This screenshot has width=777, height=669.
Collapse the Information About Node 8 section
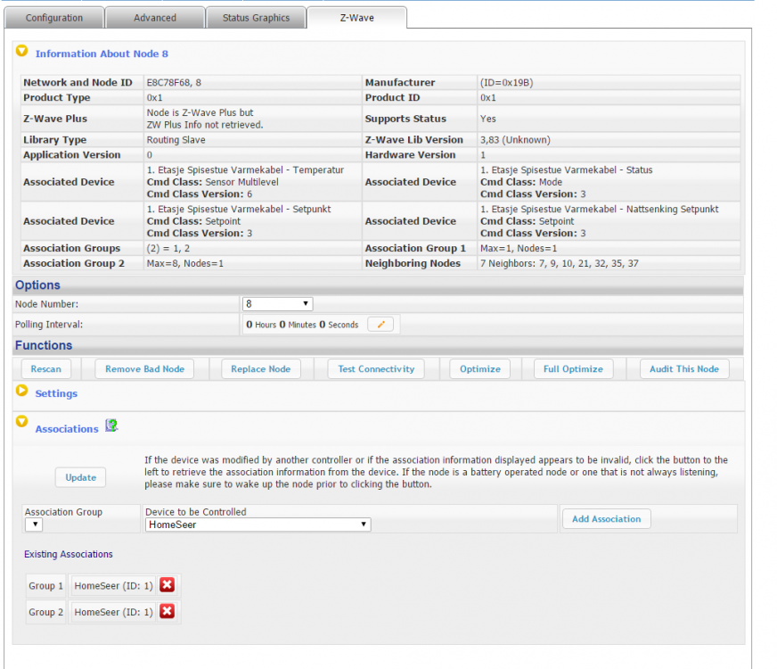pos(22,53)
